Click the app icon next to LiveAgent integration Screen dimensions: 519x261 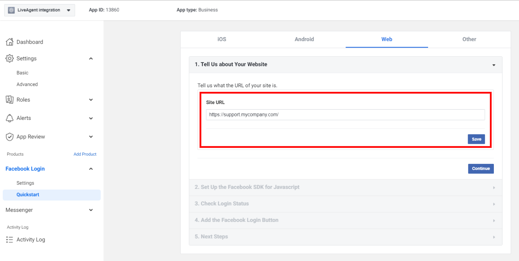[x=12, y=10]
